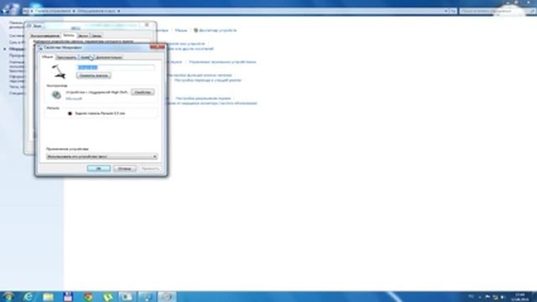The width and height of the screenshot is (537, 302).
Task: Click the controller speaker icon in dialog
Action: click(56, 95)
